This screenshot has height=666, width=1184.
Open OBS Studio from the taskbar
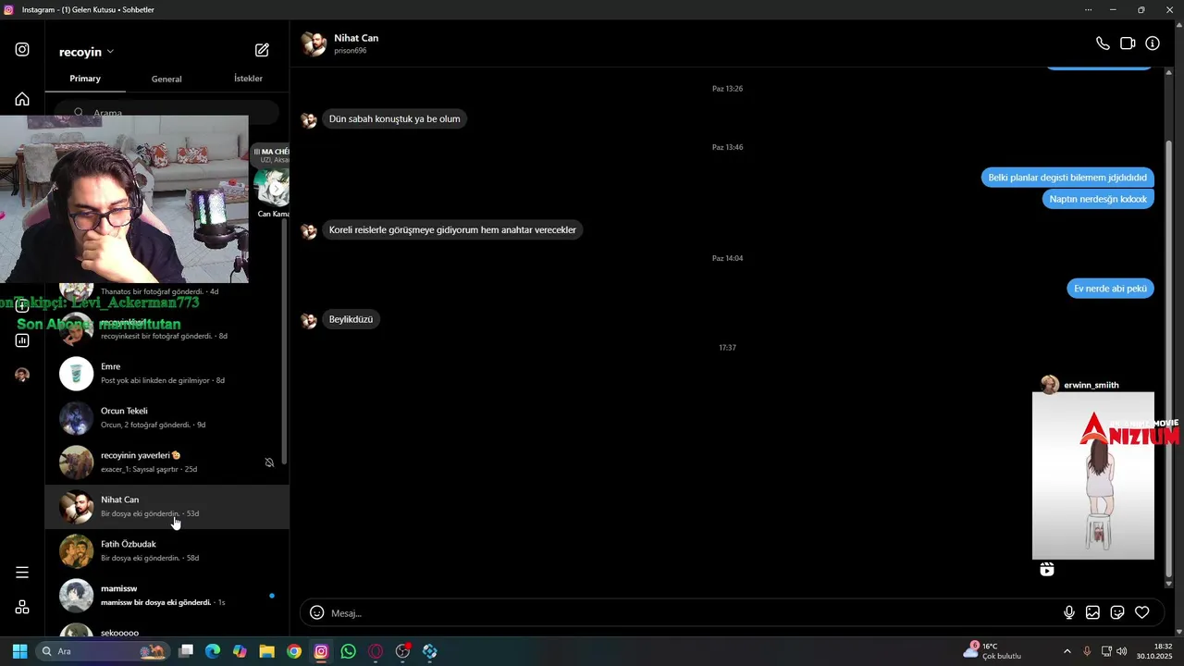(x=402, y=651)
